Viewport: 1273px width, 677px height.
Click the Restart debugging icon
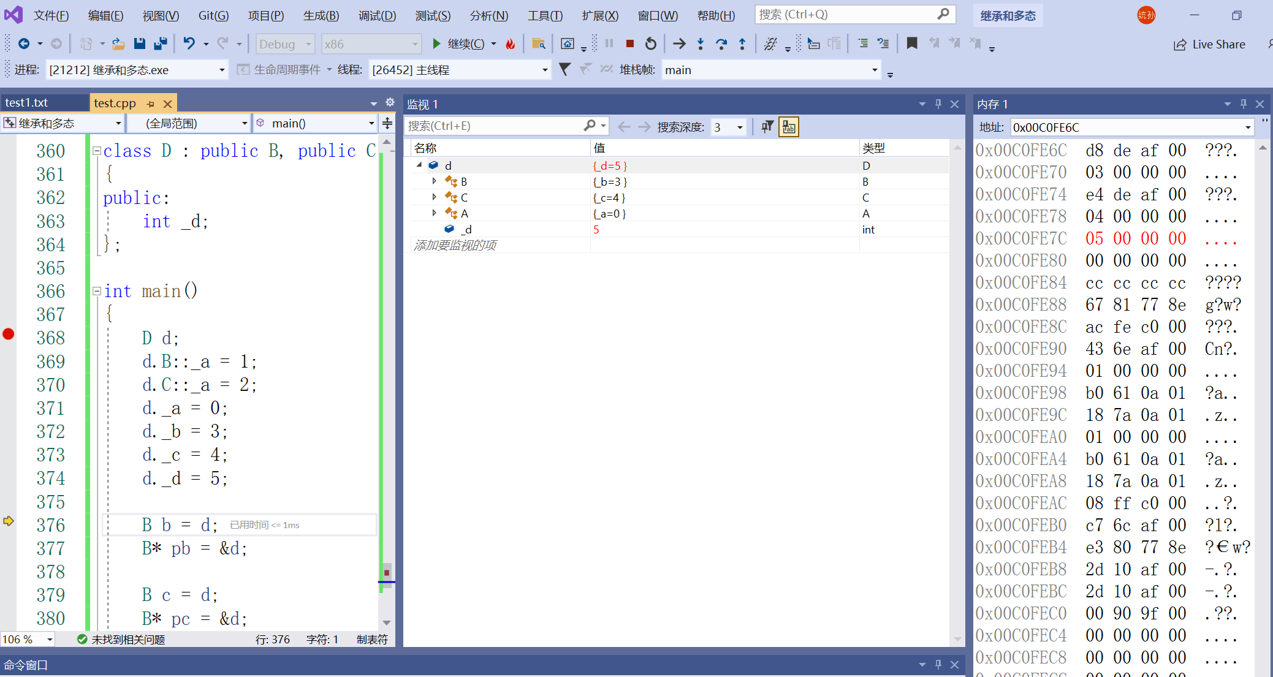(651, 43)
